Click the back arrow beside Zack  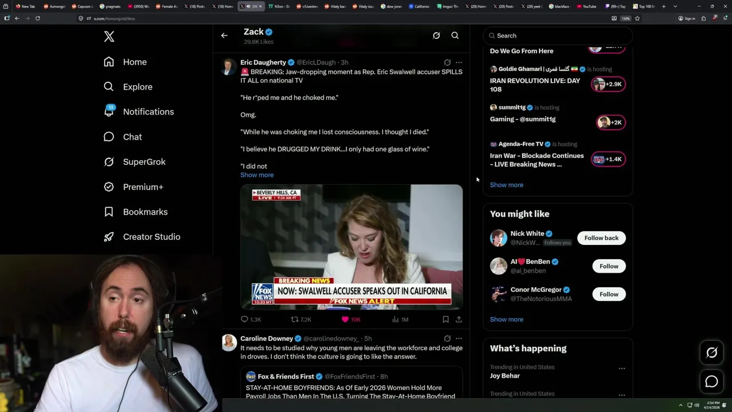224,35
